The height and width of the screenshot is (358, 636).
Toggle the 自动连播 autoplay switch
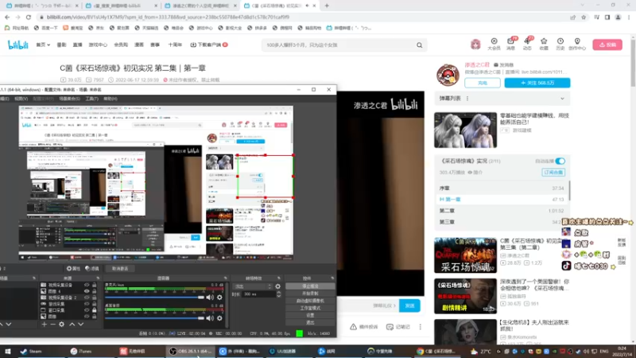click(x=560, y=161)
